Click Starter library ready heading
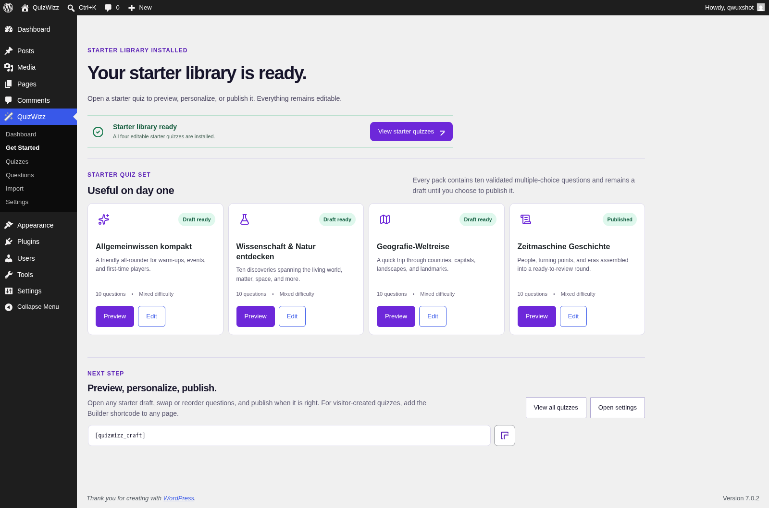Image resolution: width=769 pixels, height=508 pixels. [145, 127]
